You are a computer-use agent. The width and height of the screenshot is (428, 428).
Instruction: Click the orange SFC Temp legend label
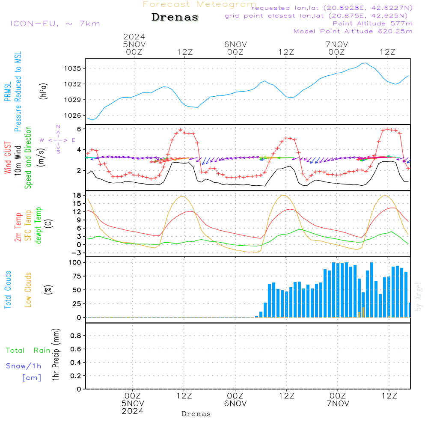click(x=28, y=226)
